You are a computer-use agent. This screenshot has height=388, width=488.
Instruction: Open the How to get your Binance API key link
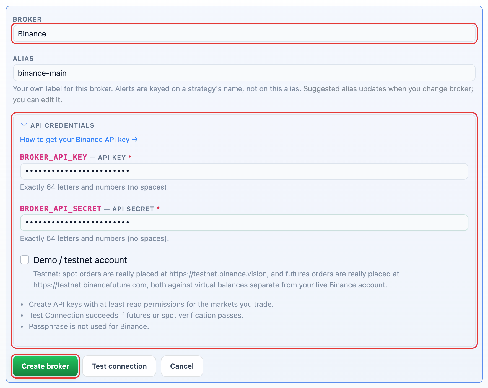coord(79,140)
